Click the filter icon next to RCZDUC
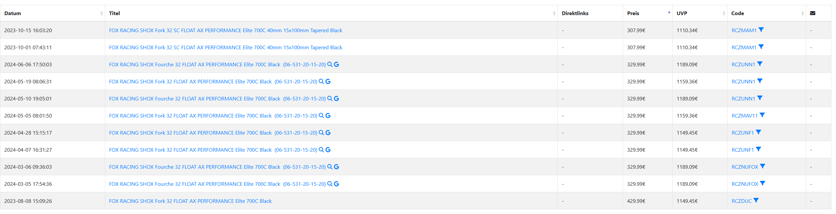Image resolution: width=836 pixels, height=214 pixels. 756,201
